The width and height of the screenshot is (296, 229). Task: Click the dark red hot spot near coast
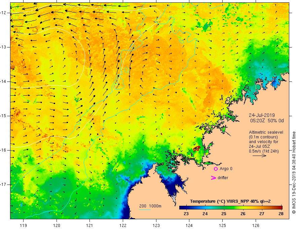[196, 148]
